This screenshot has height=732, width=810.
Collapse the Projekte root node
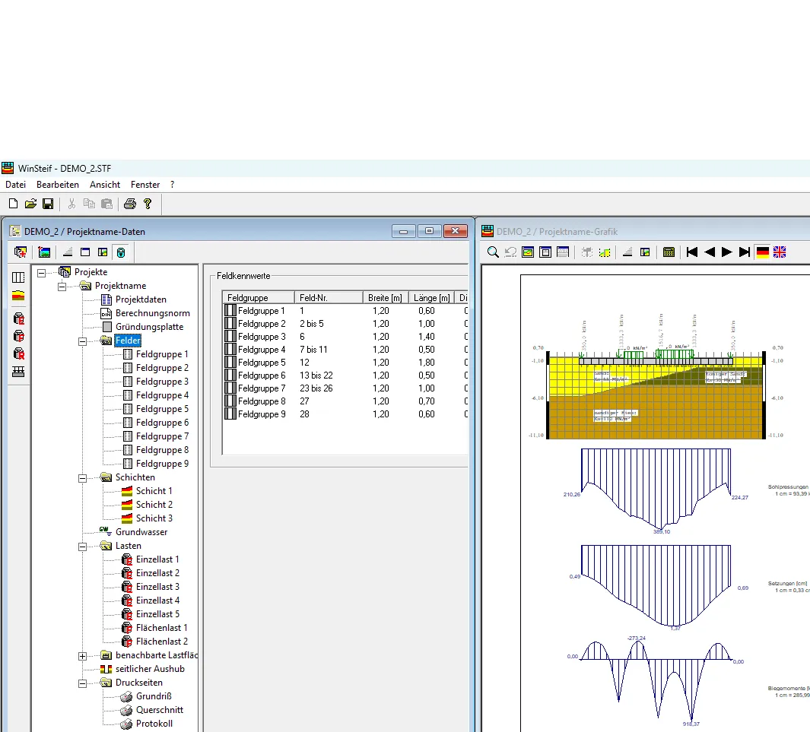(41, 273)
